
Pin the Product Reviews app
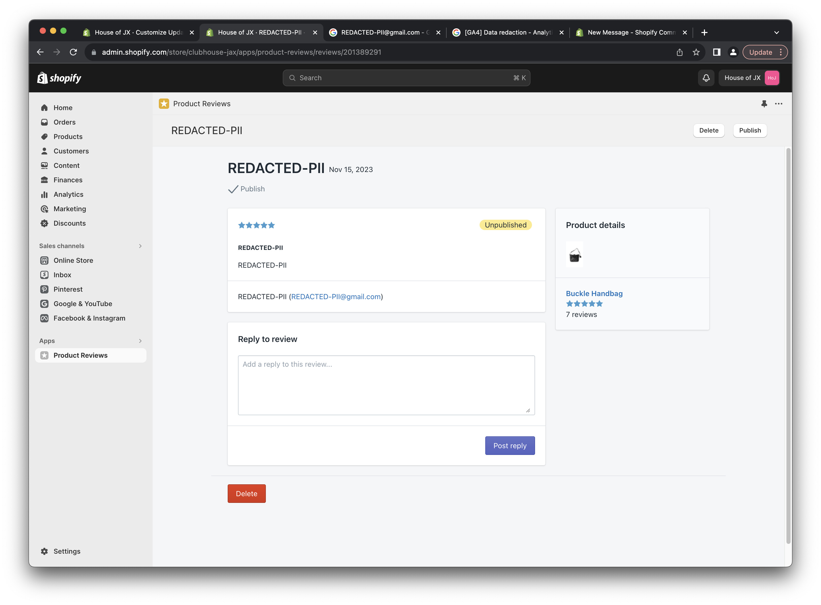click(764, 104)
